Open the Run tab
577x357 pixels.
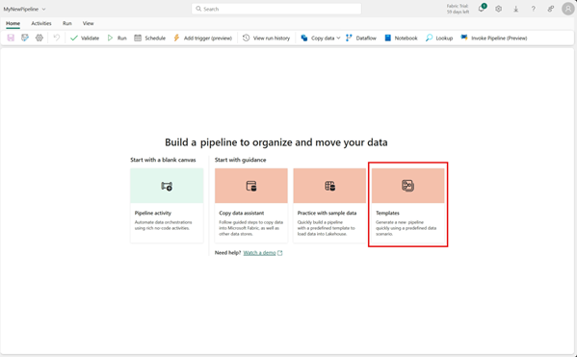[x=67, y=23]
